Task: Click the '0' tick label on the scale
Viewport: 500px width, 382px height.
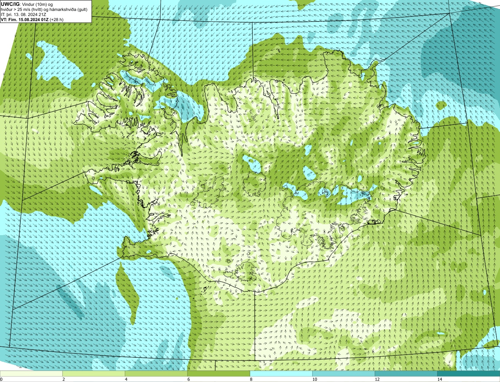Action: pos(1,379)
